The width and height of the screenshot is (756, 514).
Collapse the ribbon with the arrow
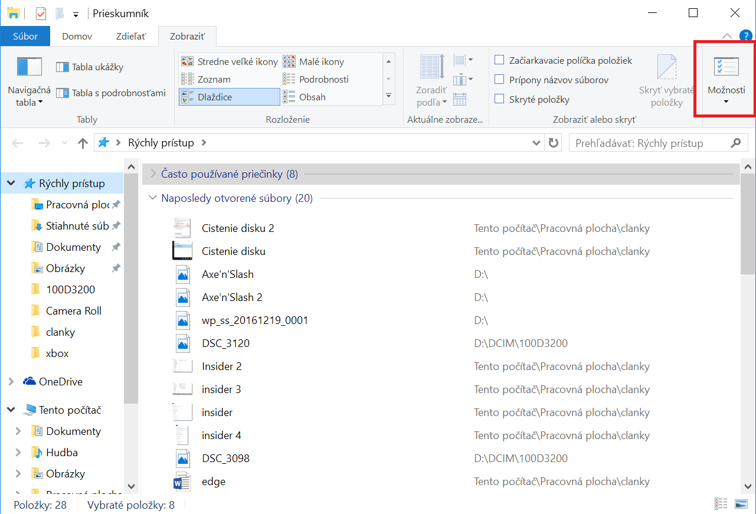pos(728,36)
